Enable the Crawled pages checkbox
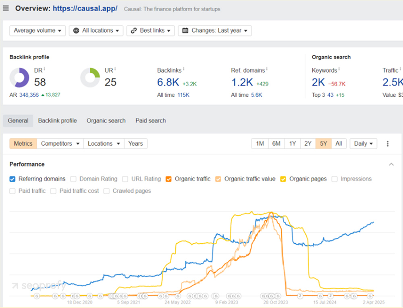403x308 pixels. coord(106,191)
